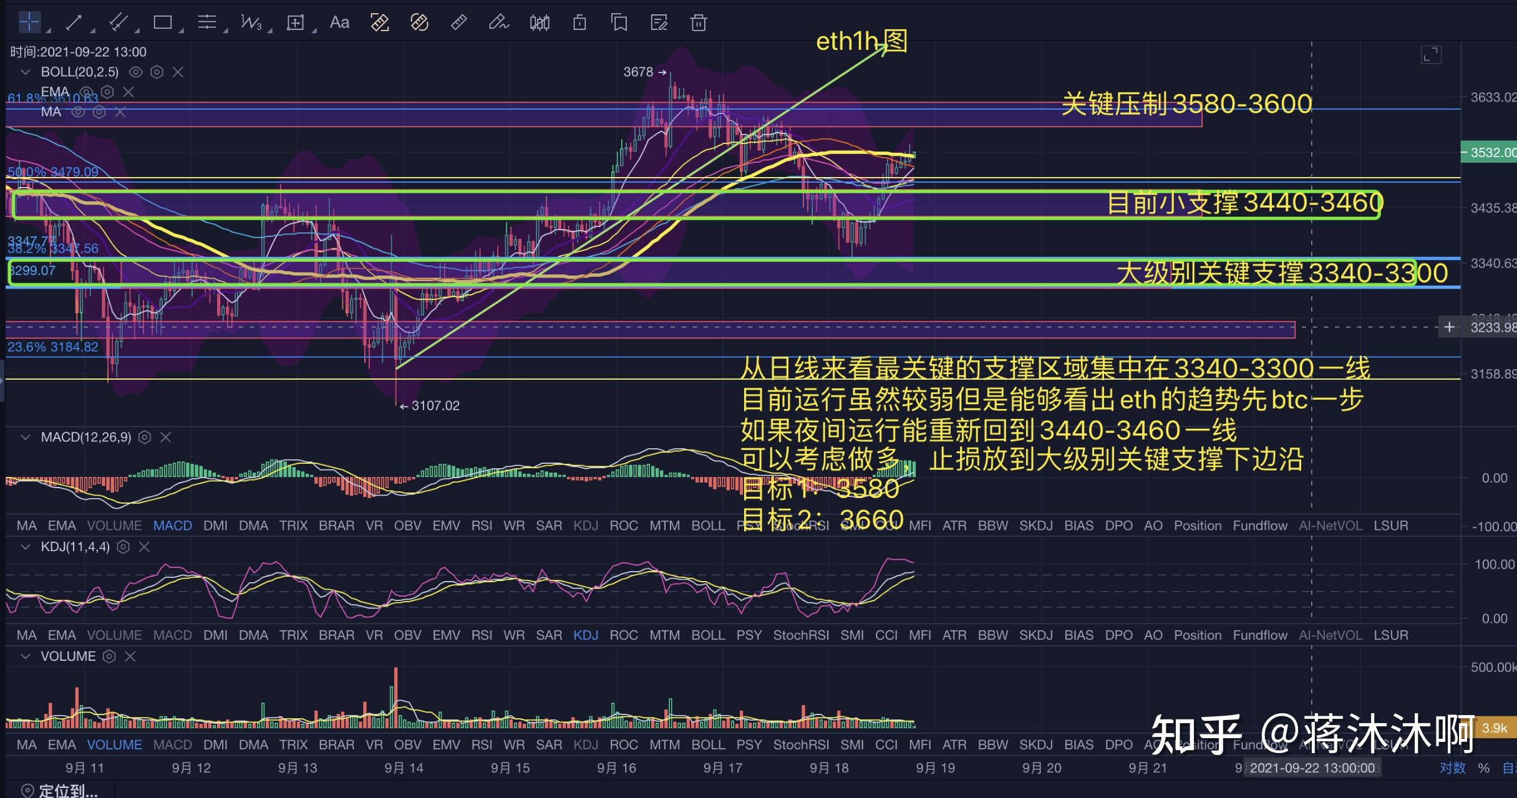Select OBV tab in VOLUME panel row

coord(407,745)
